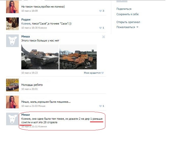Click the Ксении reply link in the last comment

point(42,127)
